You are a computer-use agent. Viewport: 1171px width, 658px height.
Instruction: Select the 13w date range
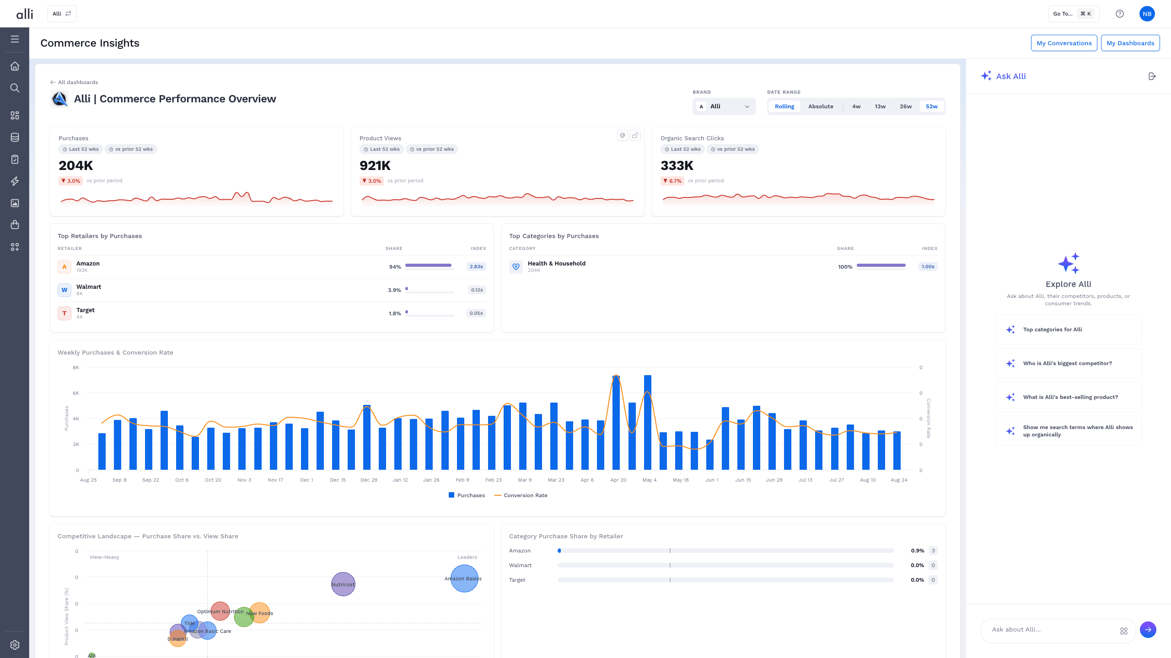pos(880,106)
